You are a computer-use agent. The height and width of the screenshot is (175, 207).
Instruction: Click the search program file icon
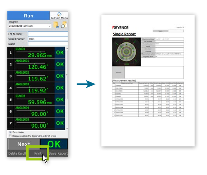click(x=64, y=25)
